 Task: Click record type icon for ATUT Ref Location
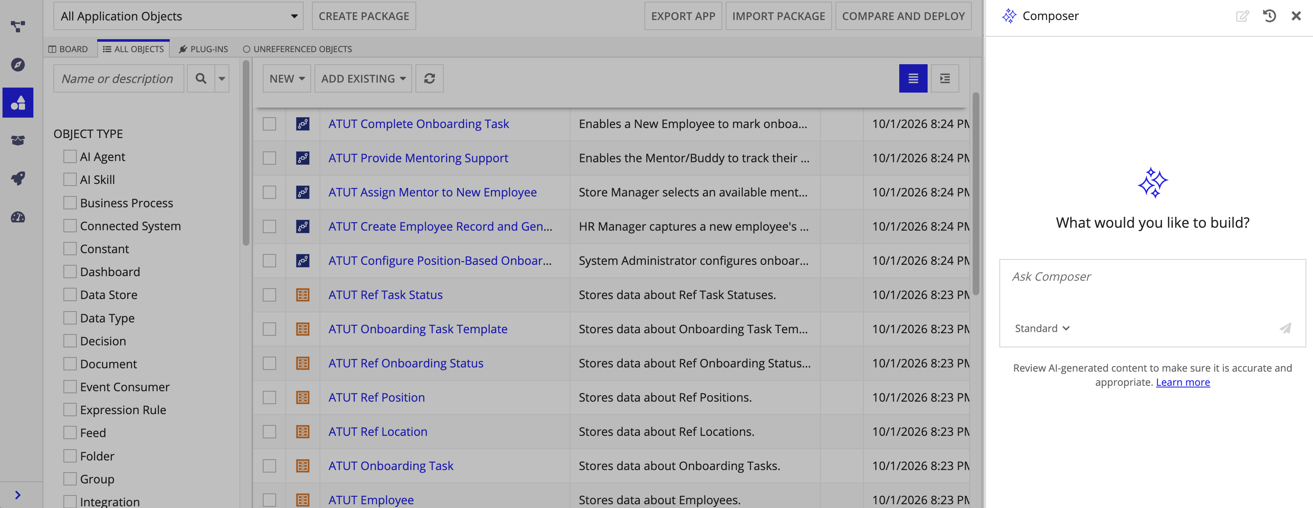303,432
